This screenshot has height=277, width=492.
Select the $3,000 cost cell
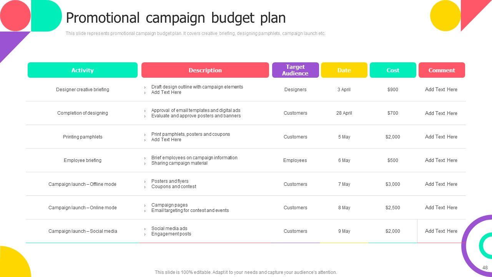coord(393,184)
